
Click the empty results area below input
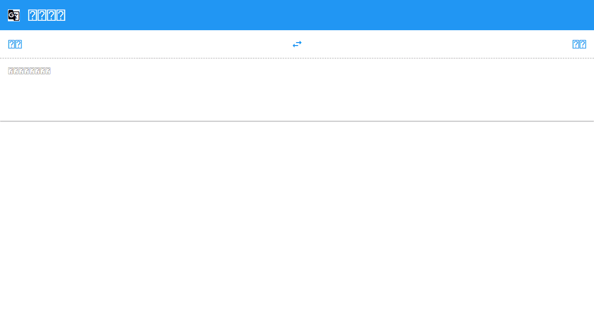[x=297, y=216]
